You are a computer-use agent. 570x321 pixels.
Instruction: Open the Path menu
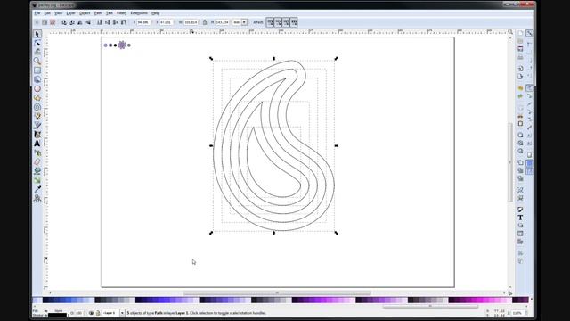coord(98,13)
